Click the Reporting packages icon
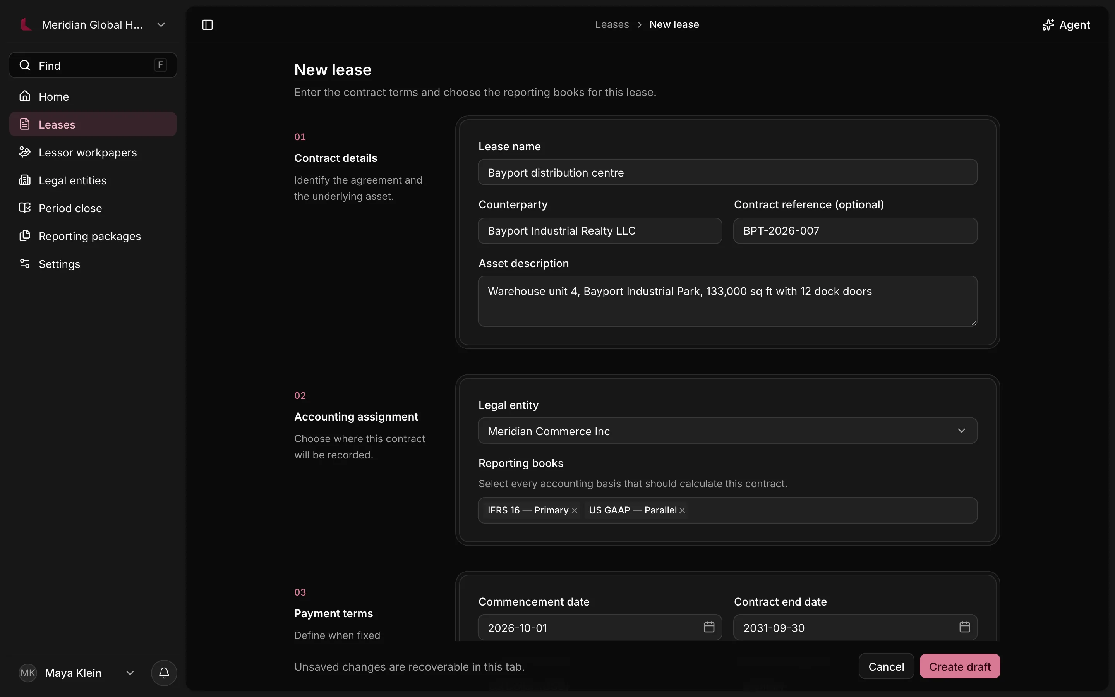Image resolution: width=1115 pixels, height=697 pixels. pyautogui.click(x=25, y=236)
